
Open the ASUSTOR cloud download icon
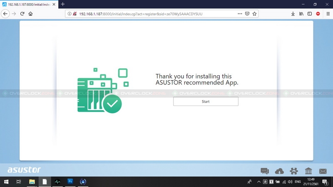pyautogui.click(x=279, y=171)
